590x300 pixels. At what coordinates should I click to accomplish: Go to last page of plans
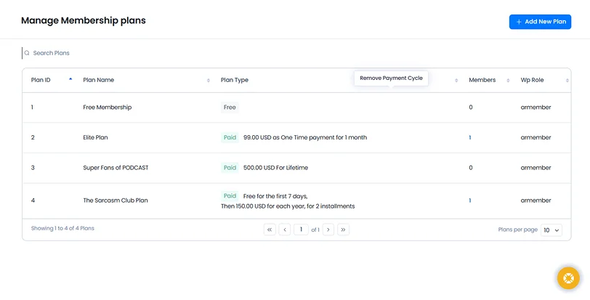point(343,230)
